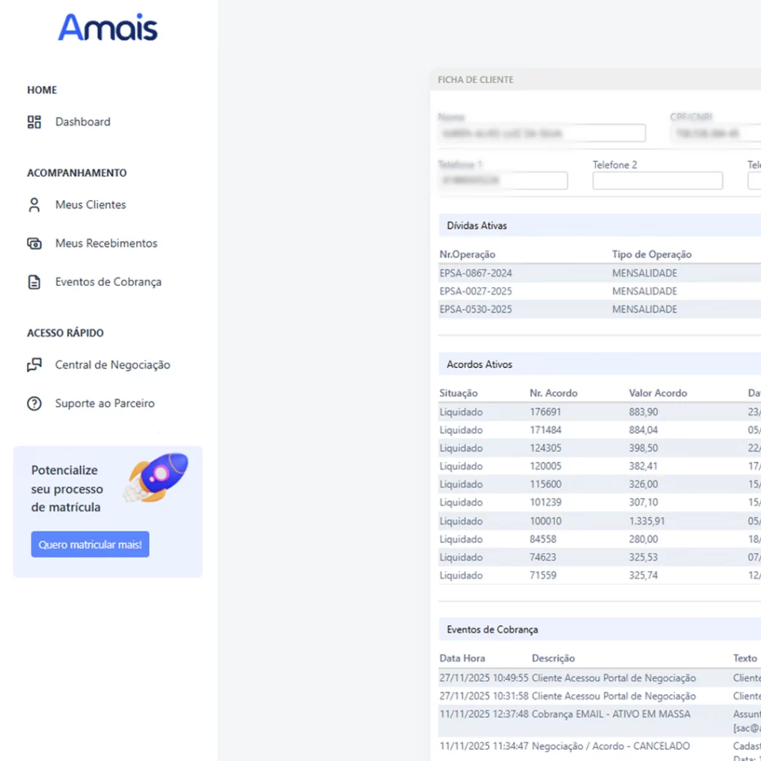
Task: Click the Telefone 2 input field
Action: coord(657,181)
